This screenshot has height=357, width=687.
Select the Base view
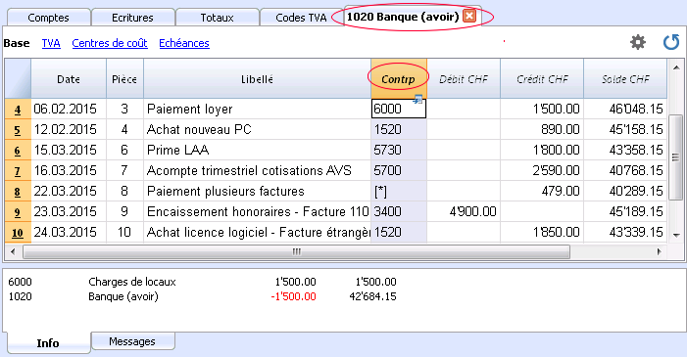click(x=17, y=43)
